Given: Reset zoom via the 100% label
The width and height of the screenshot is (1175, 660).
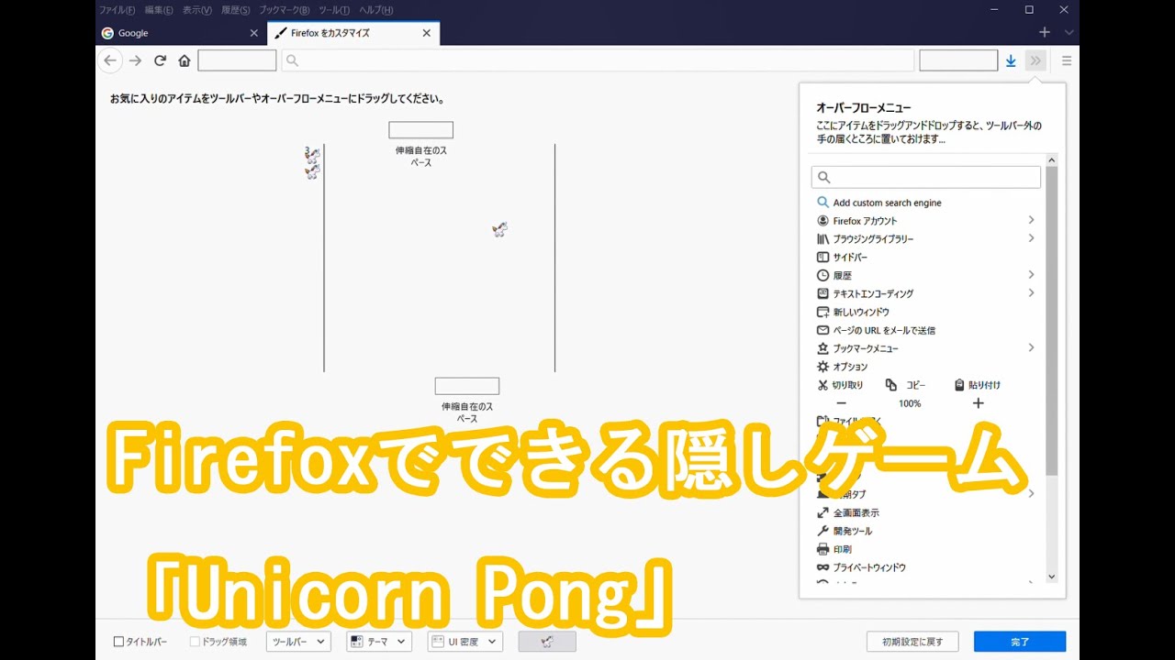Looking at the screenshot, I should tap(910, 403).
